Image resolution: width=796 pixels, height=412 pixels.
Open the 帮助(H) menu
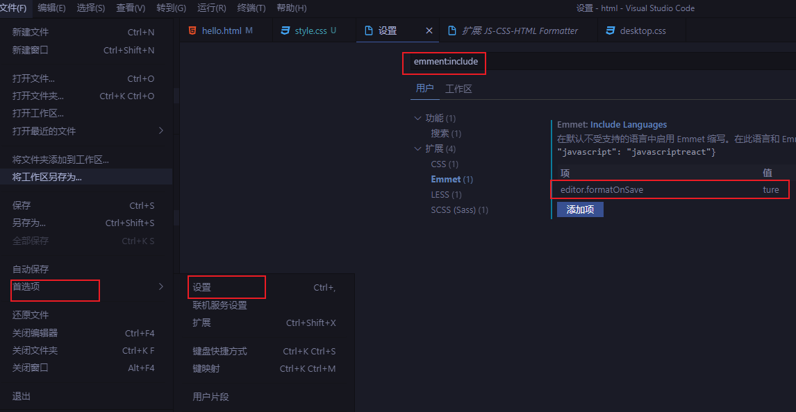[x=292, y=8]
